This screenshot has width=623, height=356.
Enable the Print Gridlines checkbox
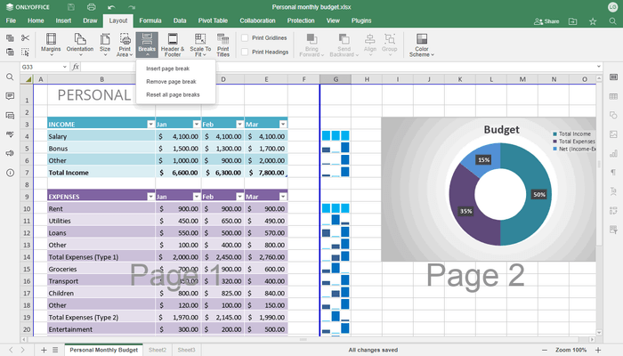246,38
